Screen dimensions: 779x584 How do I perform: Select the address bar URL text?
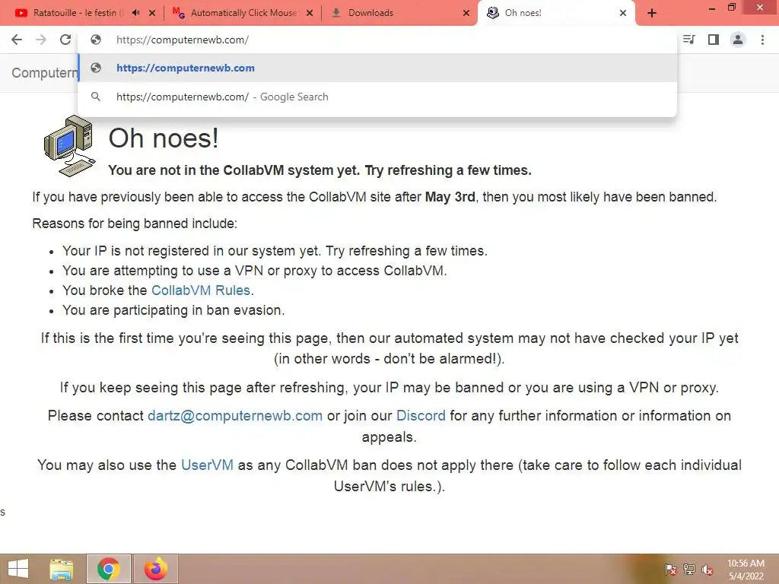click(183, 40)
